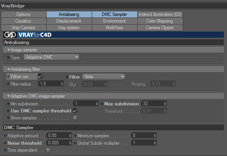Select the DMC Sampler tab

tap(115, 14)
